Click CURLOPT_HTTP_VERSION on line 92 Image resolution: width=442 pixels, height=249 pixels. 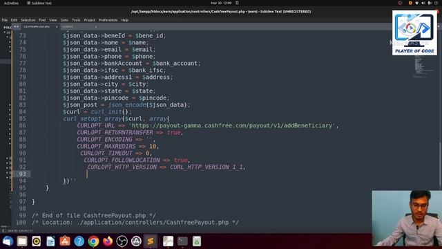pyautogui.click(x=122, y=167)
